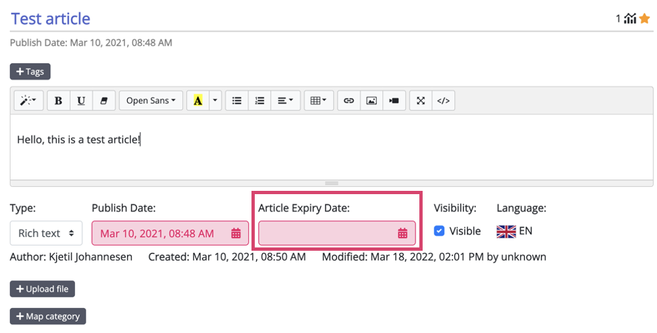Insert a link into the article

coord(349,101)
